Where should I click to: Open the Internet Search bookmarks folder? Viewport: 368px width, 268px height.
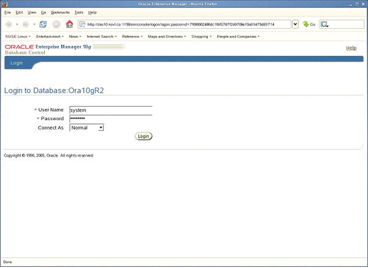[102, 37]
